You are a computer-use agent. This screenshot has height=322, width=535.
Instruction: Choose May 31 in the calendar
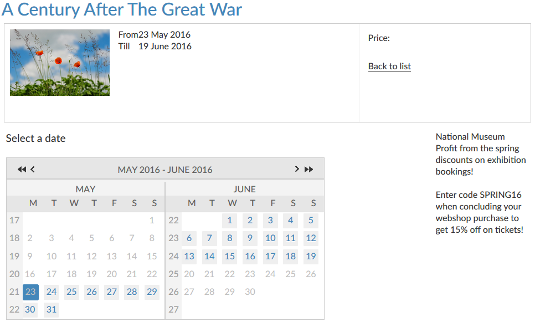(x=52, y=310)
